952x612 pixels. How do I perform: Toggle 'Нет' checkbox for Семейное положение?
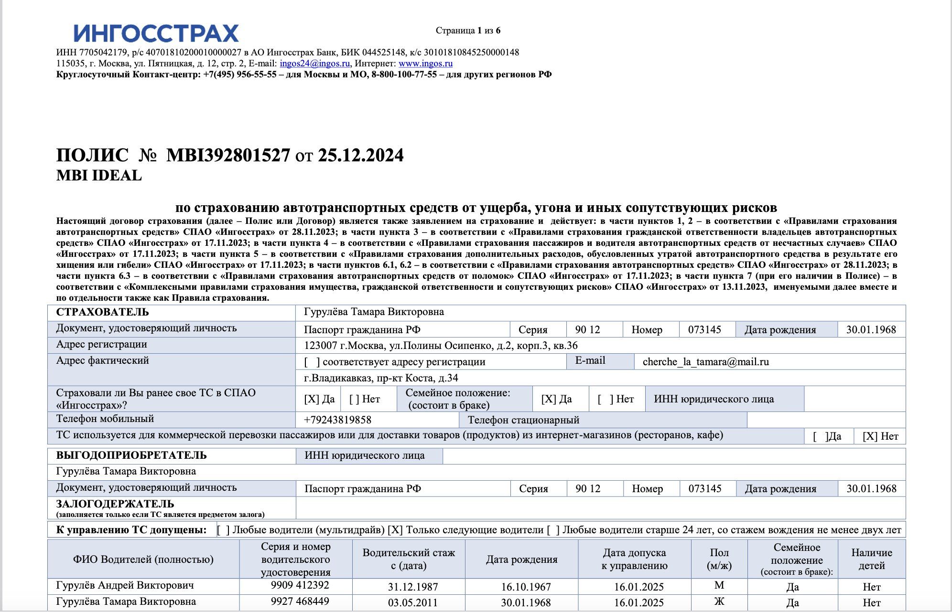coord(605,399)
